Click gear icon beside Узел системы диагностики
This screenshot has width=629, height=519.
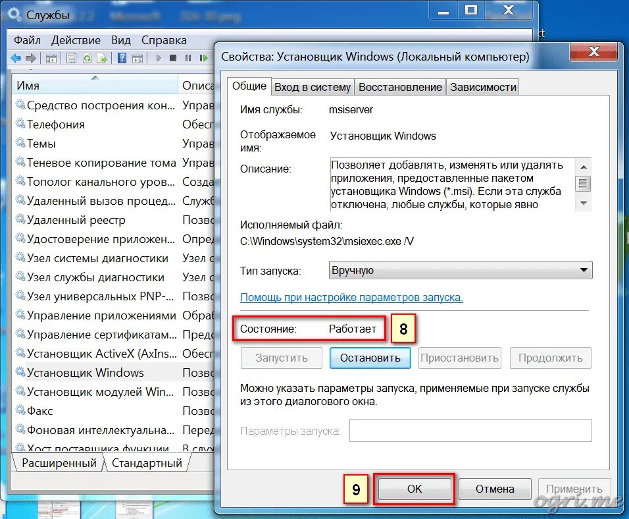pos(20,258)
